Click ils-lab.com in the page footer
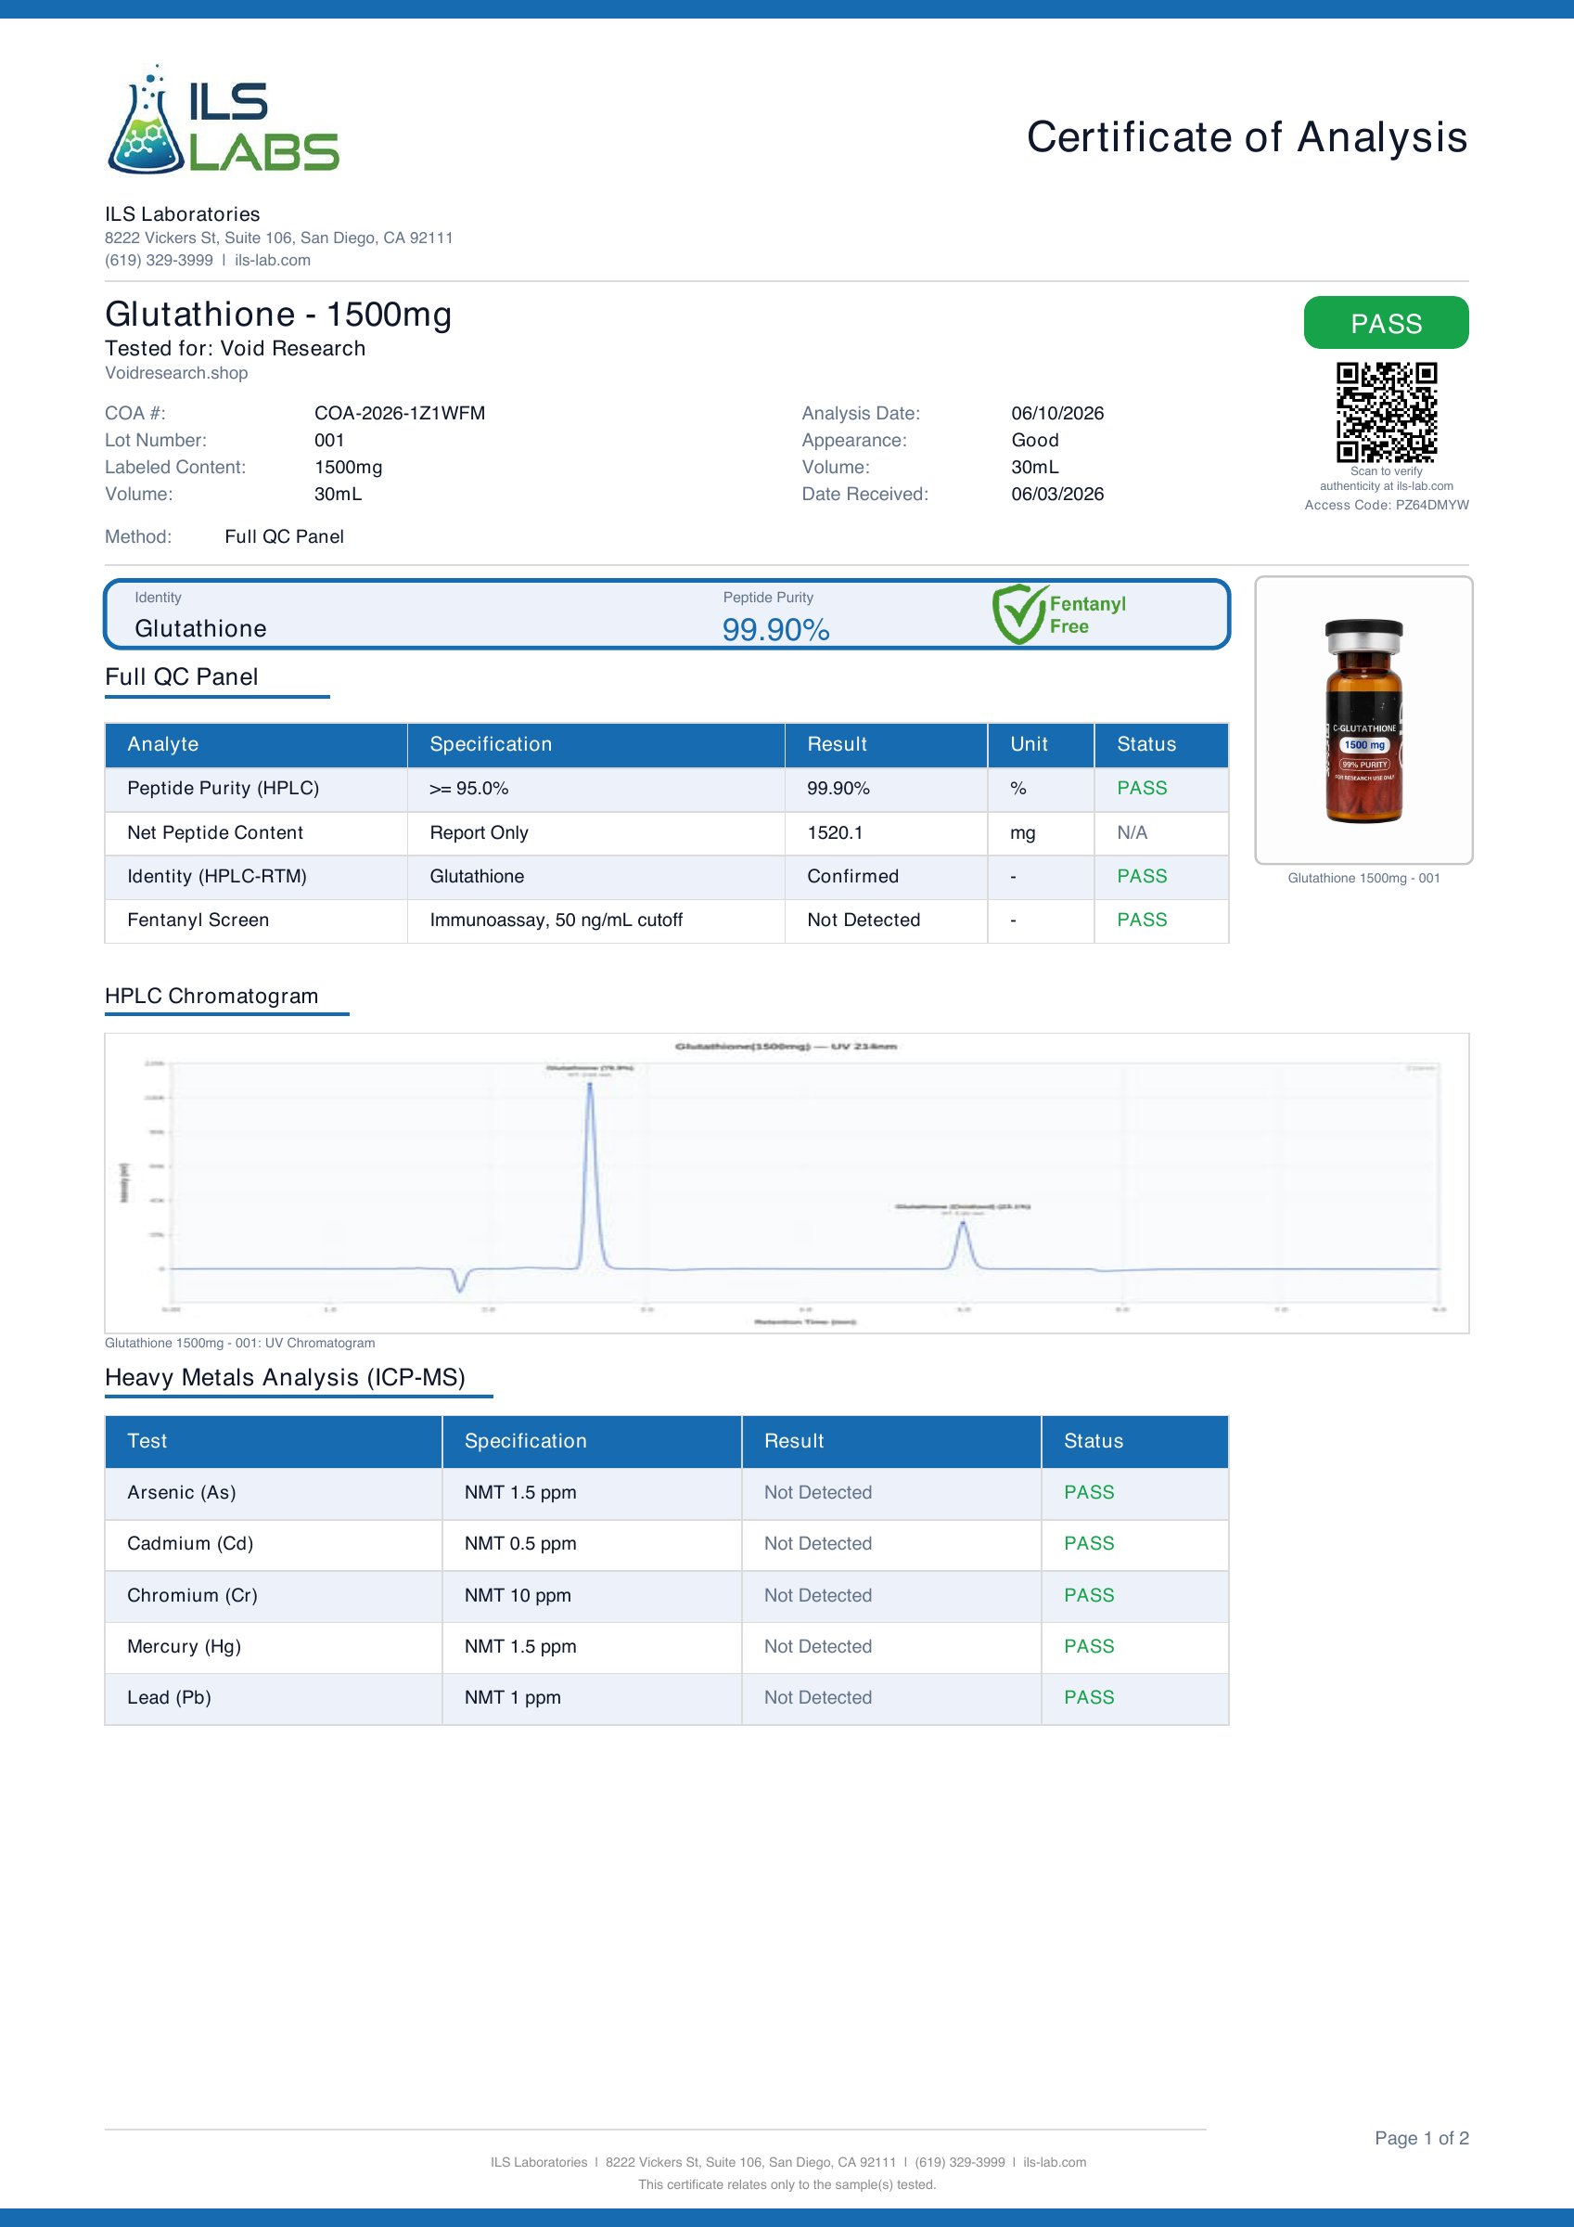The width and height of the screenshot is (1574, 2227). pos(1055,2162)
